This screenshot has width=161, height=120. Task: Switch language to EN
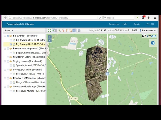pos(148,24)
